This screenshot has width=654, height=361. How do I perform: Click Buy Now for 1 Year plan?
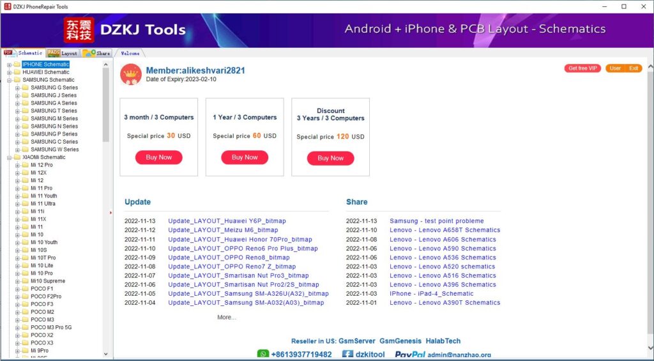245,158
